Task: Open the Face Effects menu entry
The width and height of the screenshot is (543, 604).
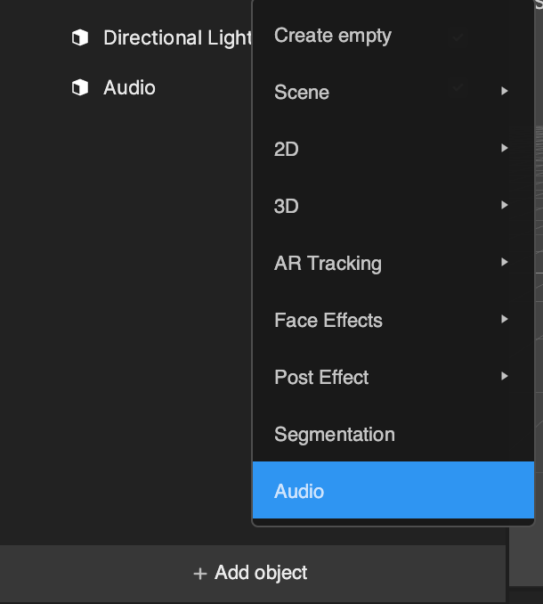Action: pyautogui.click(x=393, y=320)
